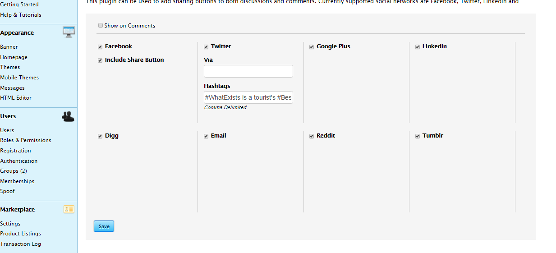556x253 pixels.
Task: Uncheck the Reddit checkbox
Action: (x=312, y=136)
